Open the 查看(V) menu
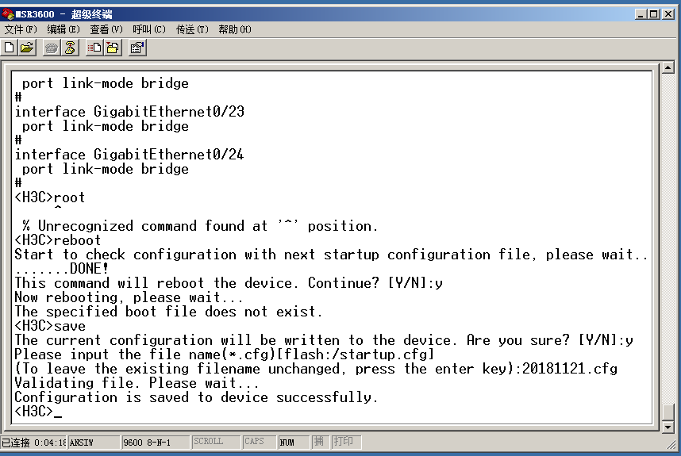Image resolution: width=681 pixels, height=456 pixels. [106, 29]
